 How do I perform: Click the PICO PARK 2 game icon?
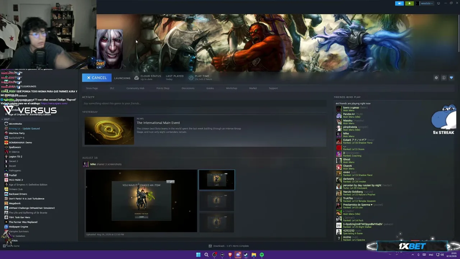click(x=6, y=180)
